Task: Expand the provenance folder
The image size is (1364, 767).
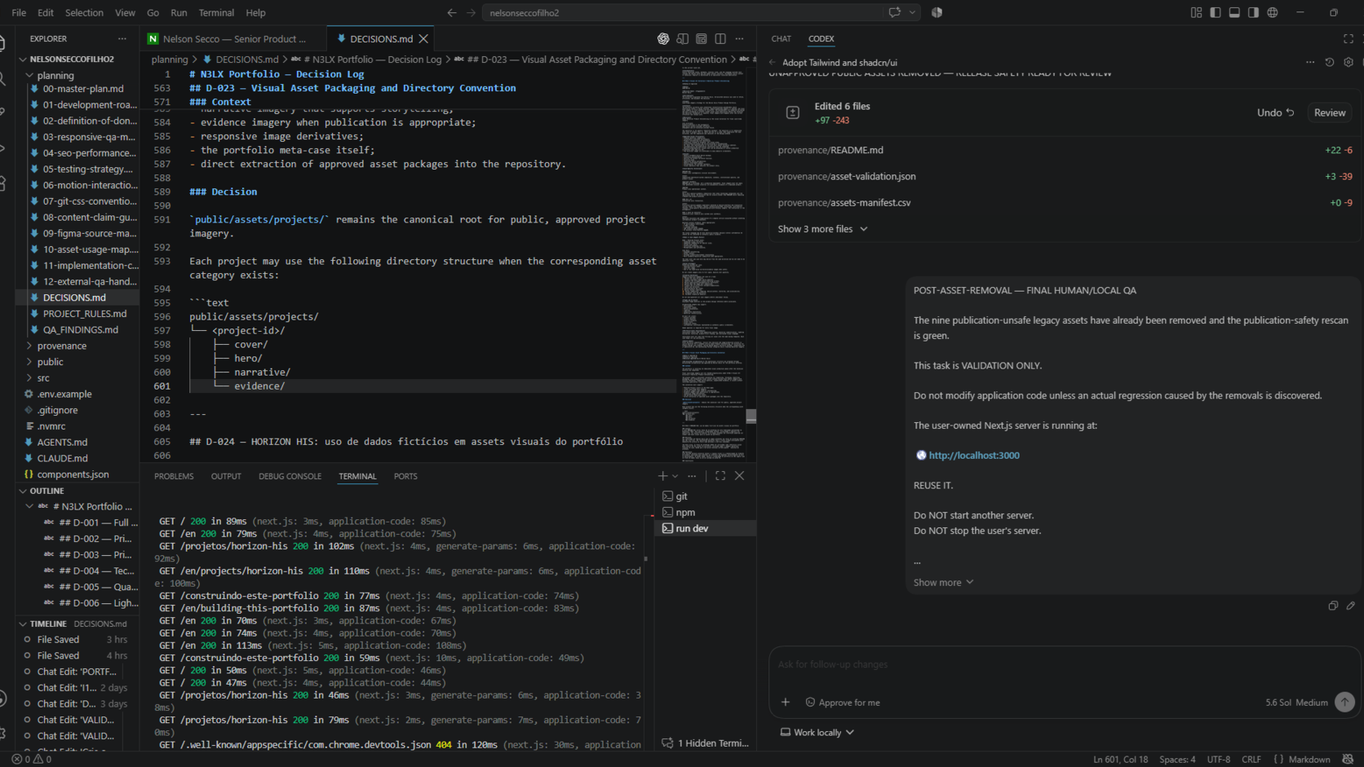Action: 61,346
